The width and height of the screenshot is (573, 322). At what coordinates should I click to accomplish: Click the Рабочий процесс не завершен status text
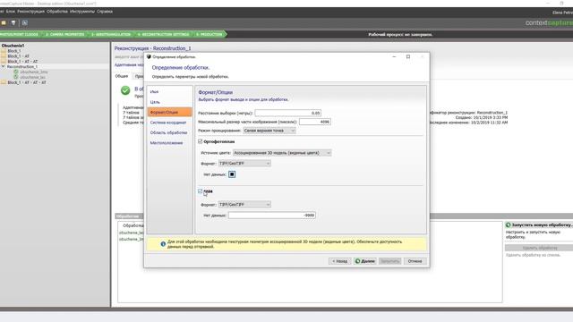(x=400, y=34)
